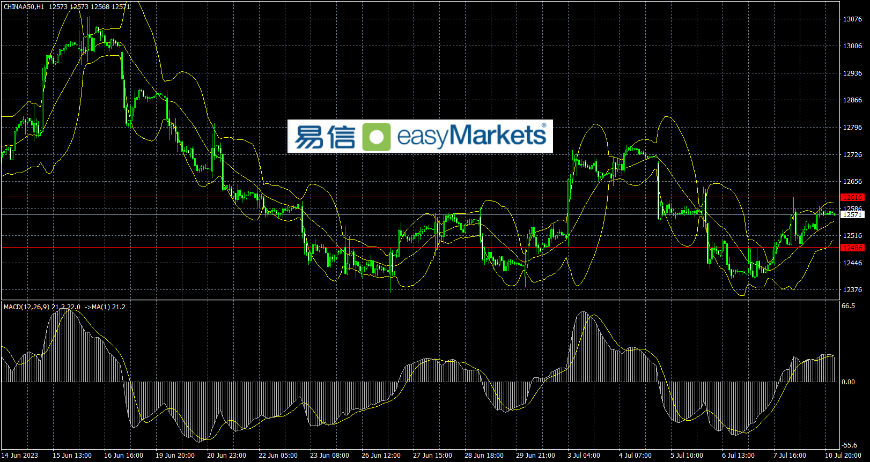Click the 12866 price axis value
The image size is (870, 462).
tap(852, 100)
